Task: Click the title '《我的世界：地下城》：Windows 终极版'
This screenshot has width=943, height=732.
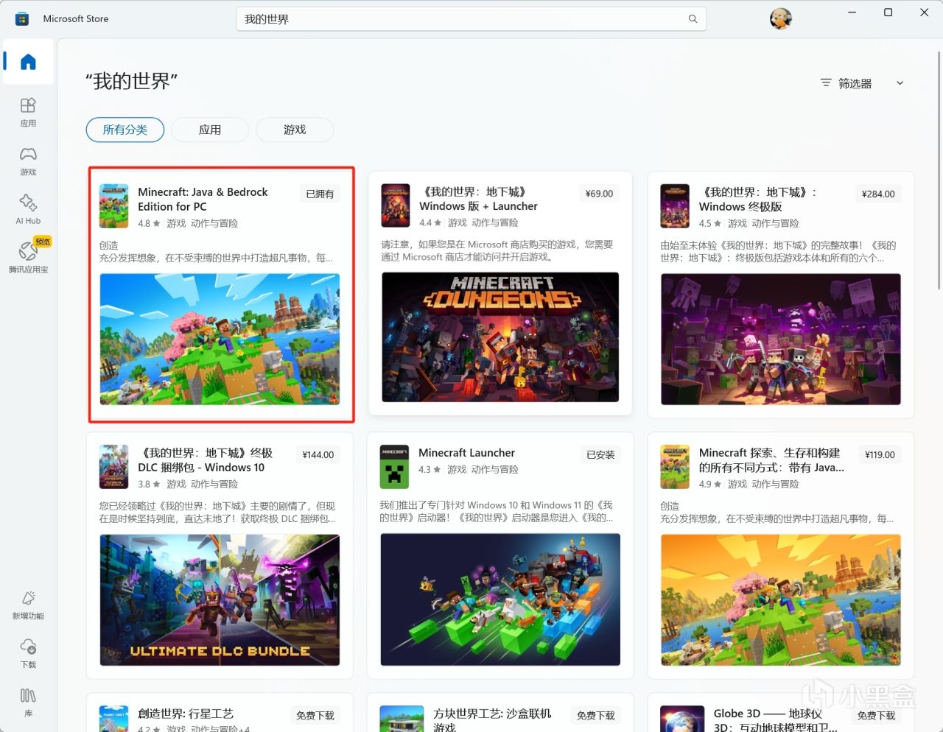Action: (x=758, y=199)
